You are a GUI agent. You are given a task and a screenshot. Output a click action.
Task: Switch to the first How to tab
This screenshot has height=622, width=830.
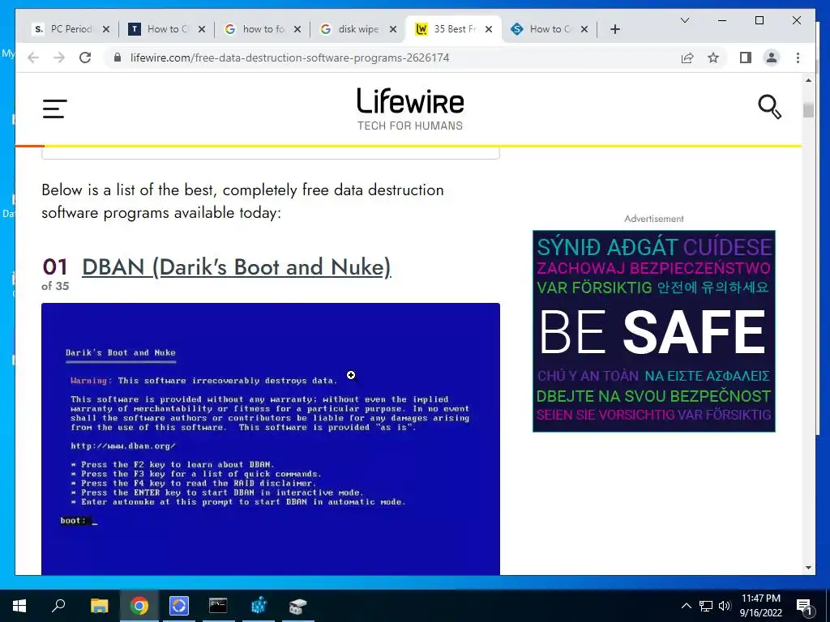click(x=166, y=29)
